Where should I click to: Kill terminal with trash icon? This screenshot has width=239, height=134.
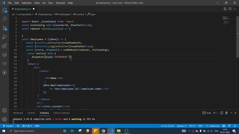[227, 113]
